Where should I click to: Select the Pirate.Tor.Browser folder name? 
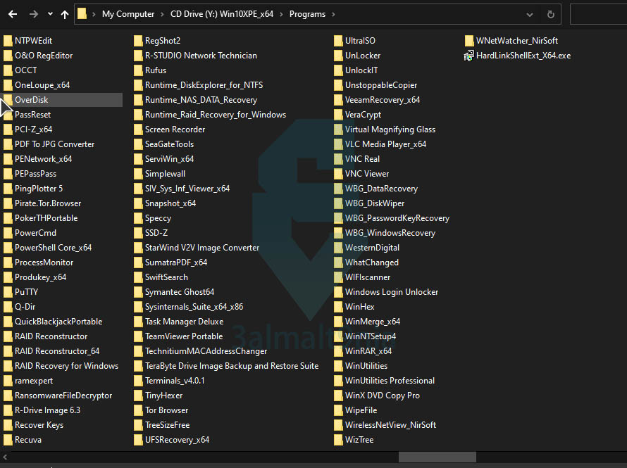[x=48, y=203]
